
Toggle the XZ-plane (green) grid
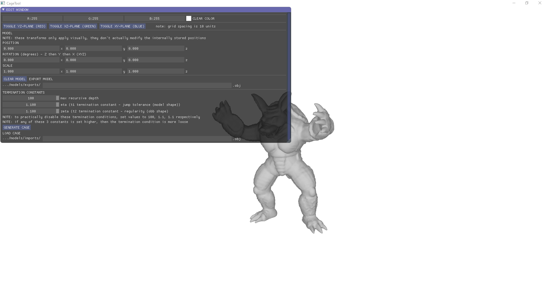click(73, 26)
